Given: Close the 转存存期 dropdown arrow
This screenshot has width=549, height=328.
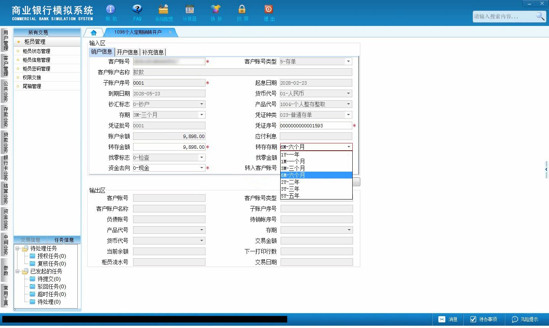Looking at the screenshot, I should click(348, 147).
